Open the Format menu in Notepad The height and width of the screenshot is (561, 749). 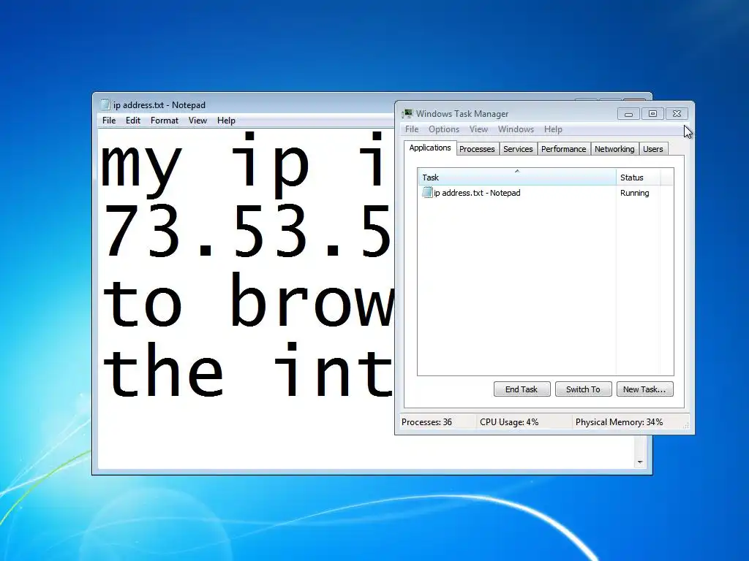pyautogui.click(x=165, y=121)
